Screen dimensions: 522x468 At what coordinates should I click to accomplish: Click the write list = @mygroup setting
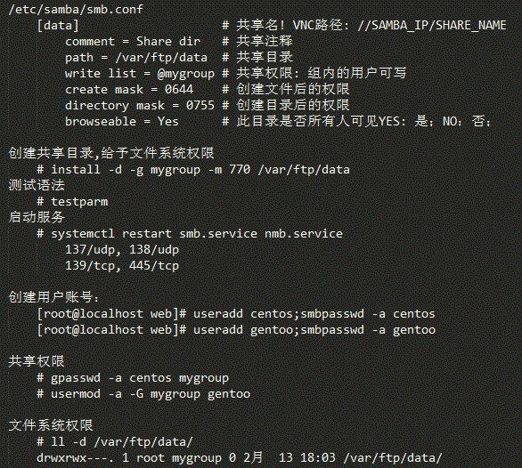coord(140,74)
